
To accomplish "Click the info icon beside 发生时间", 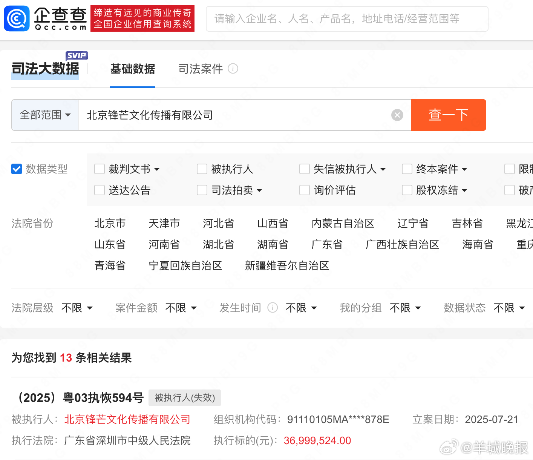I will pos(273,308).
